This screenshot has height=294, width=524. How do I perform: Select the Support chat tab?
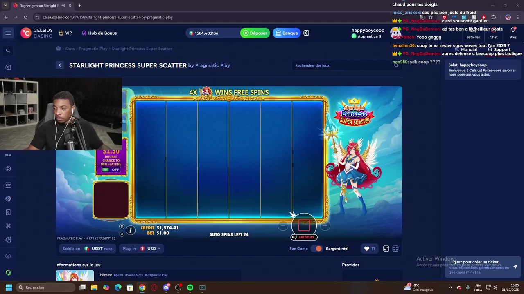coord(499,49)
